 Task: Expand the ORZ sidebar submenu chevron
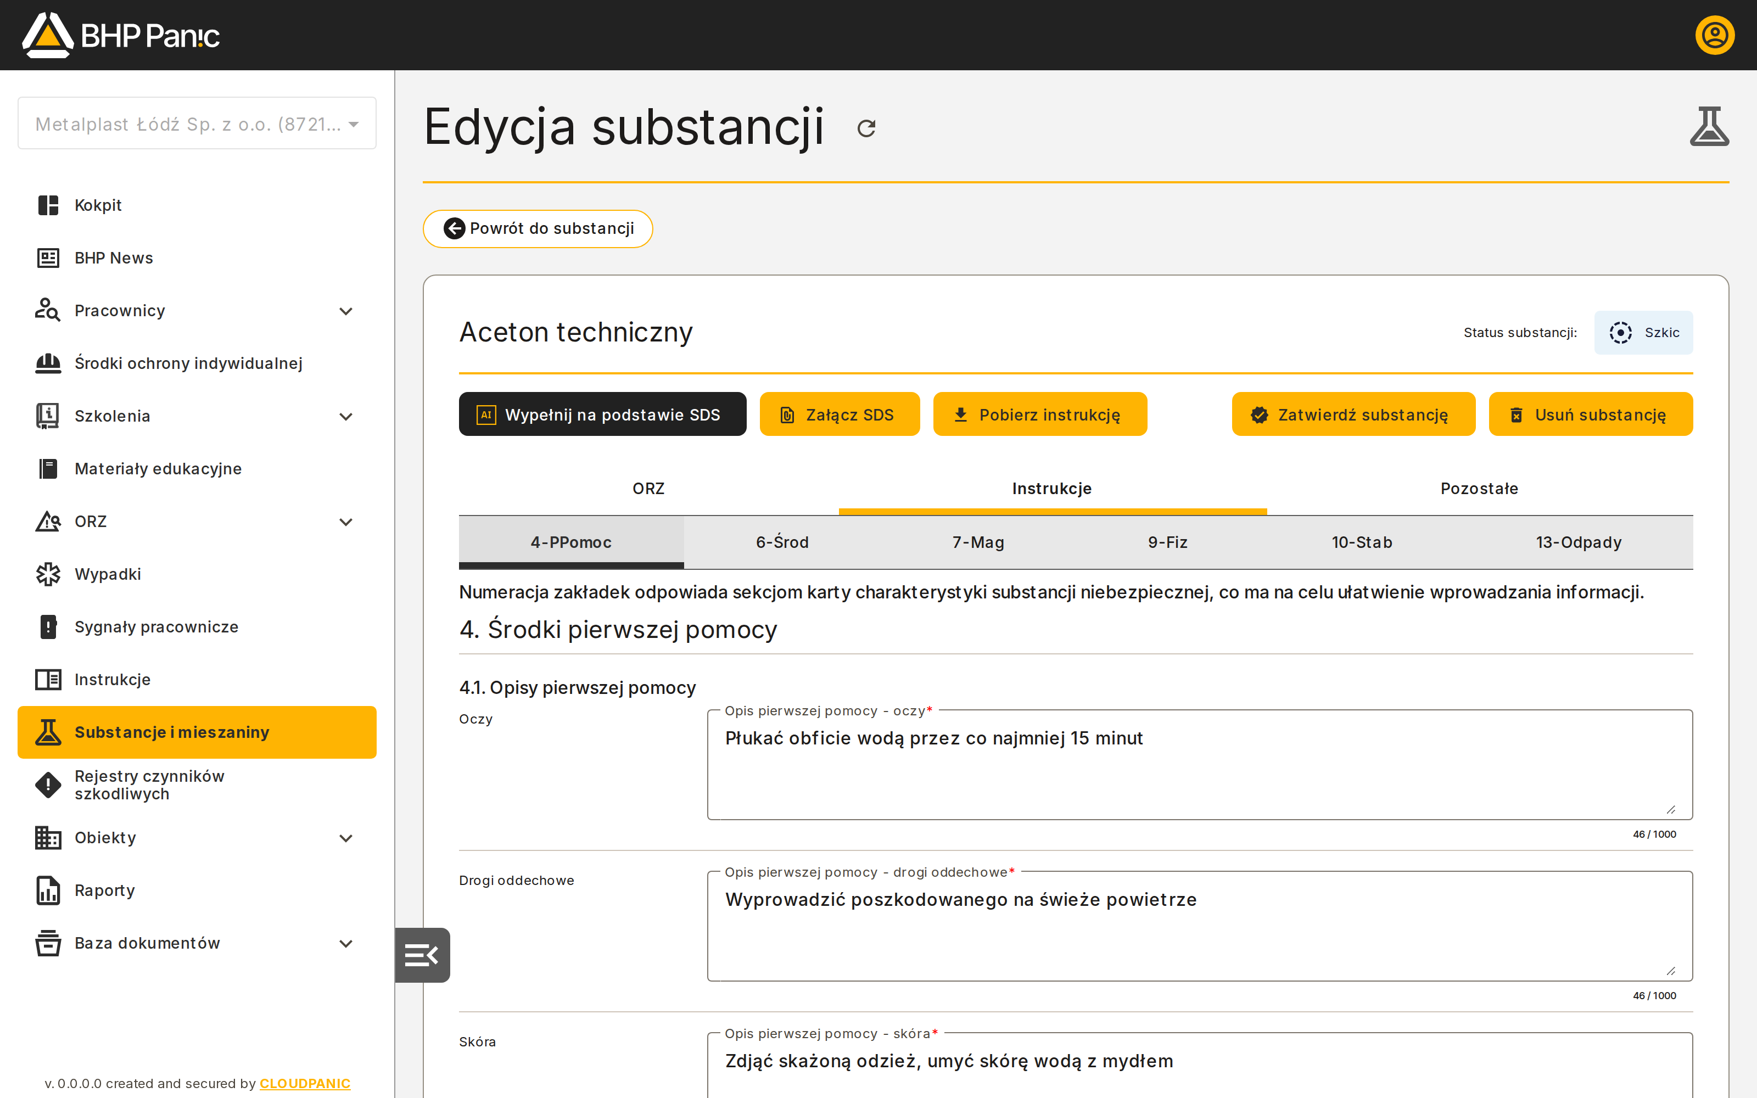(x=346, y=522)
